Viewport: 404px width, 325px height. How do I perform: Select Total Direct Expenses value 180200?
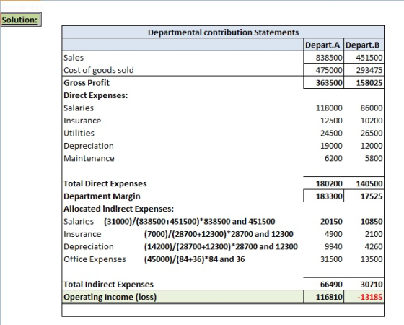coord(329,183)
